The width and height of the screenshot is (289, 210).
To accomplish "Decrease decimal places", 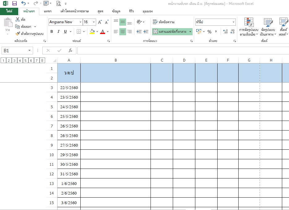I will pyautogui.click(x=232, y=32).
